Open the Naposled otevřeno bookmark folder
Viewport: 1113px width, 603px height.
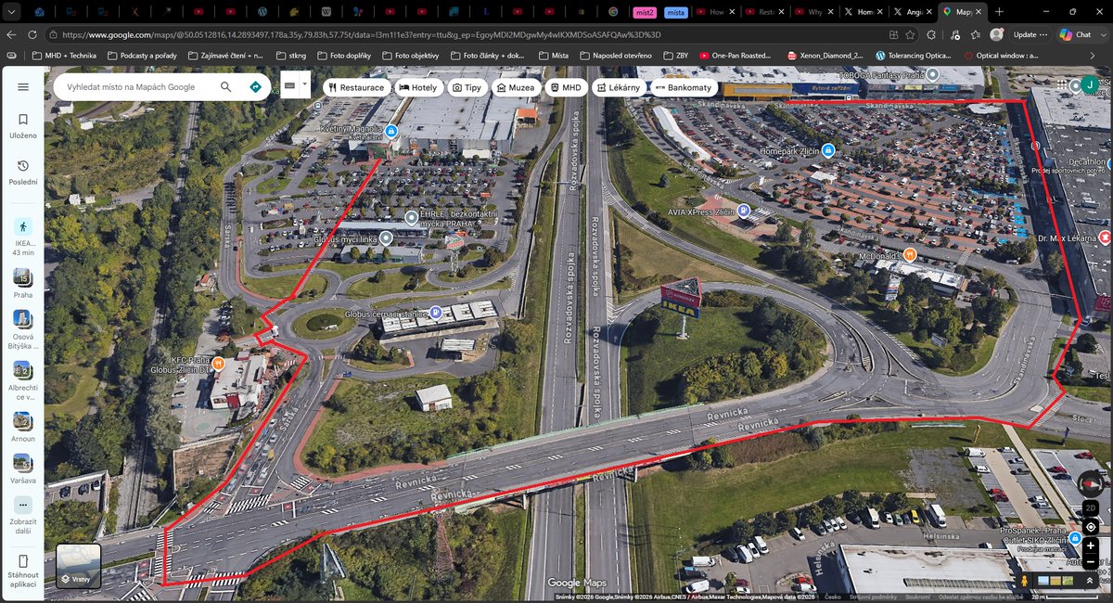[614, 55]
